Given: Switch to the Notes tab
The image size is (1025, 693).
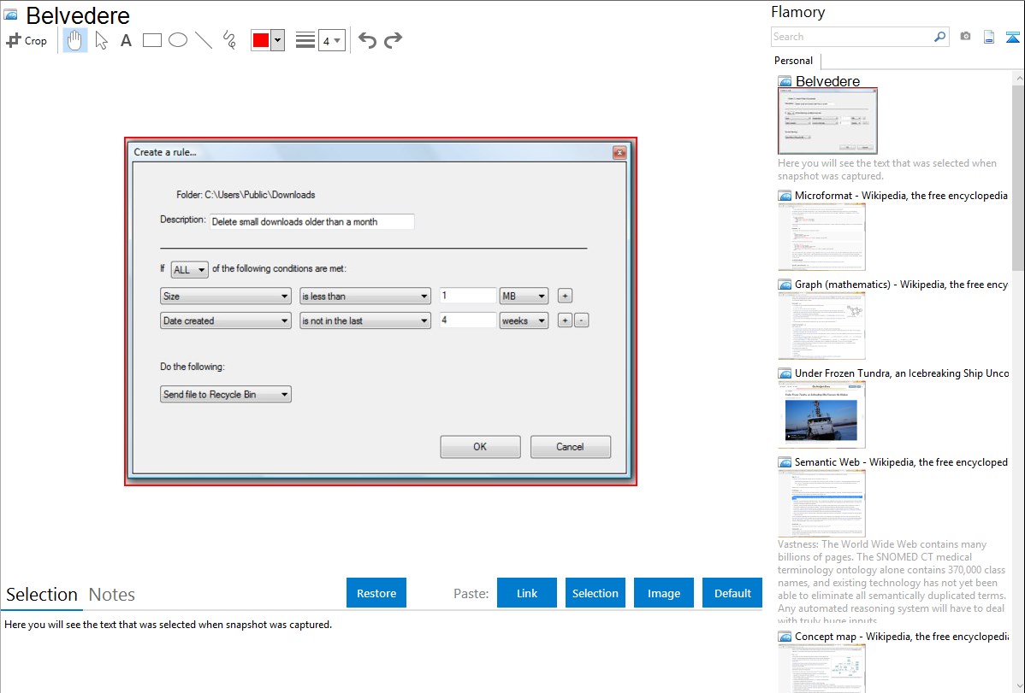Looking at the screenshot, I should pos(112,595).
